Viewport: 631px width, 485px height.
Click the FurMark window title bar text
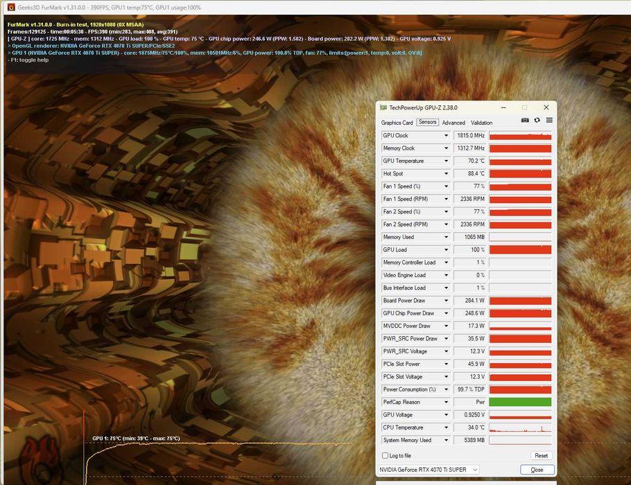(109, 8)
